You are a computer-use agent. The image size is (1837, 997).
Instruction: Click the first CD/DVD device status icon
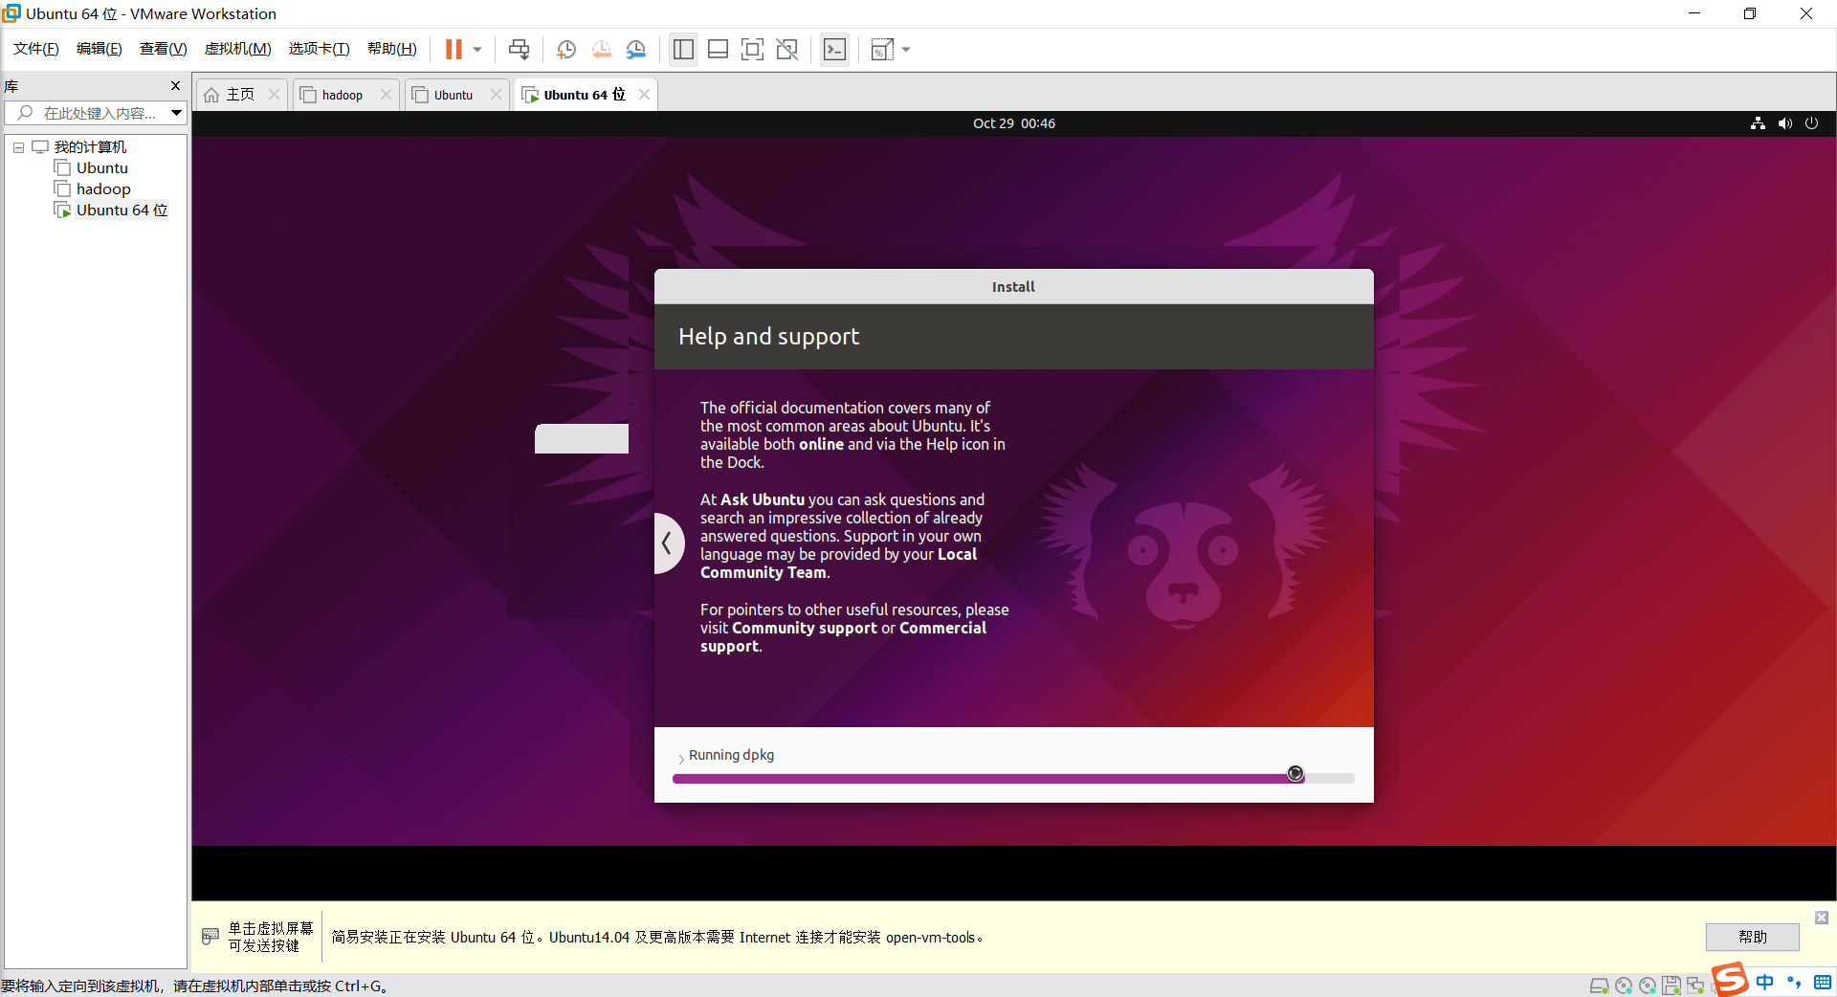[1624, 986]
